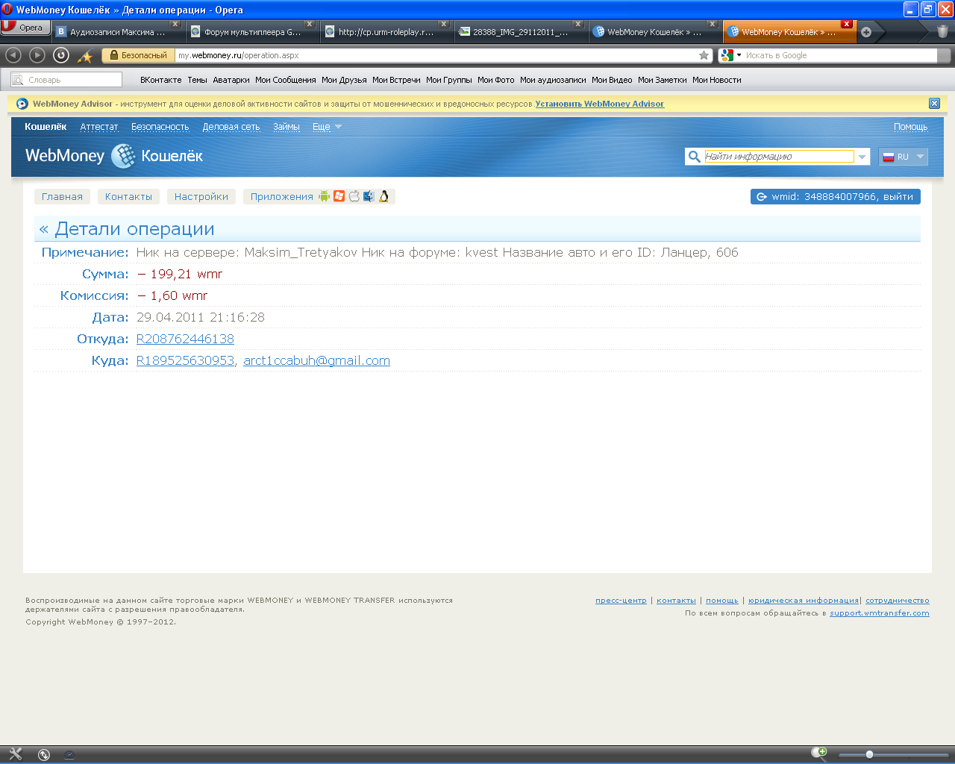Open the 'Контакты' section

[128, 197]
